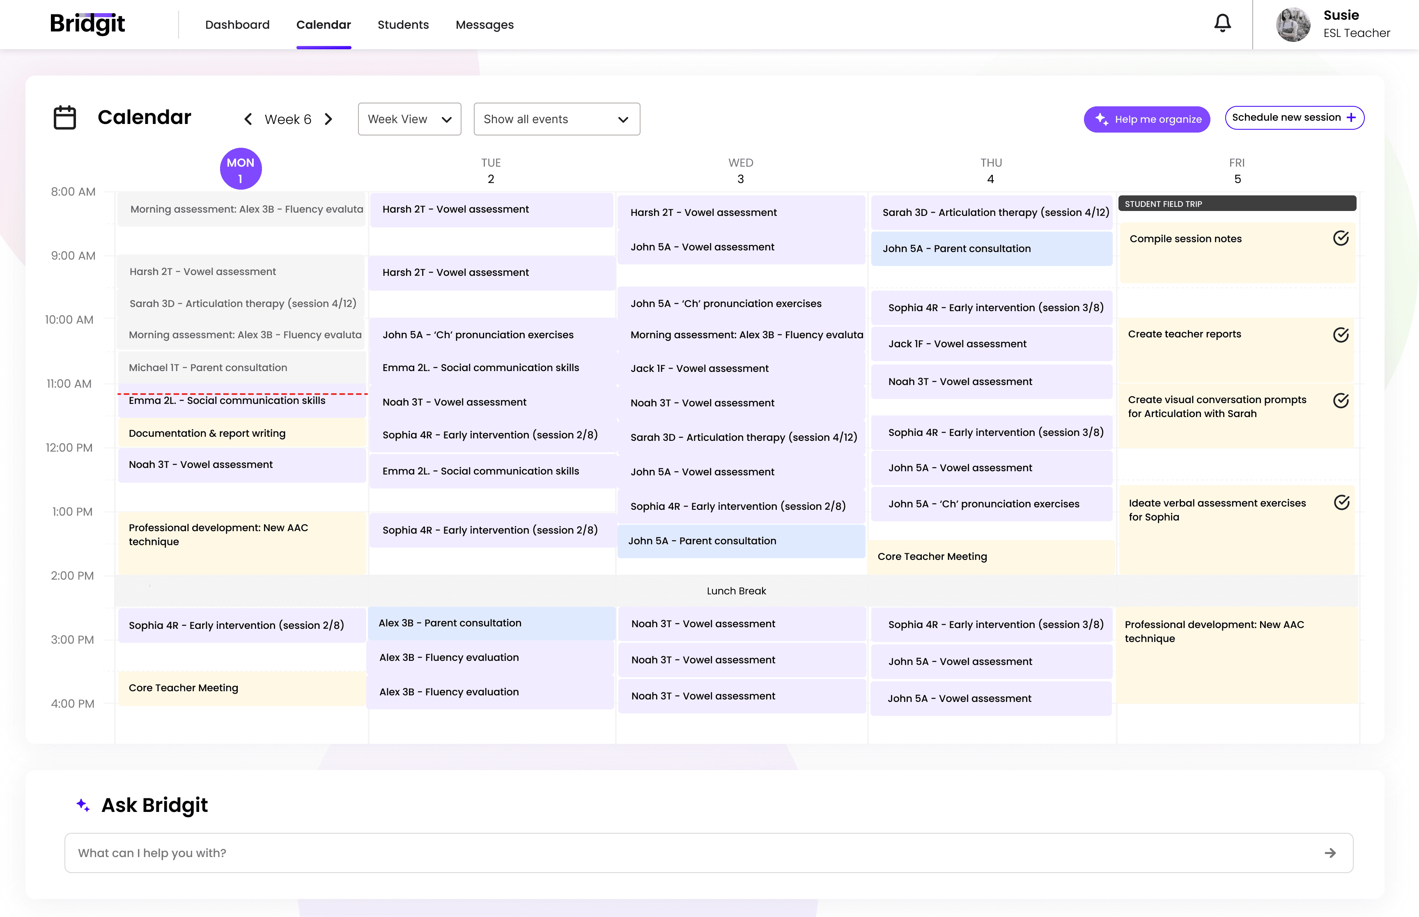Toggle check on Ideate verbal assessment exercises

point(1341,502)
